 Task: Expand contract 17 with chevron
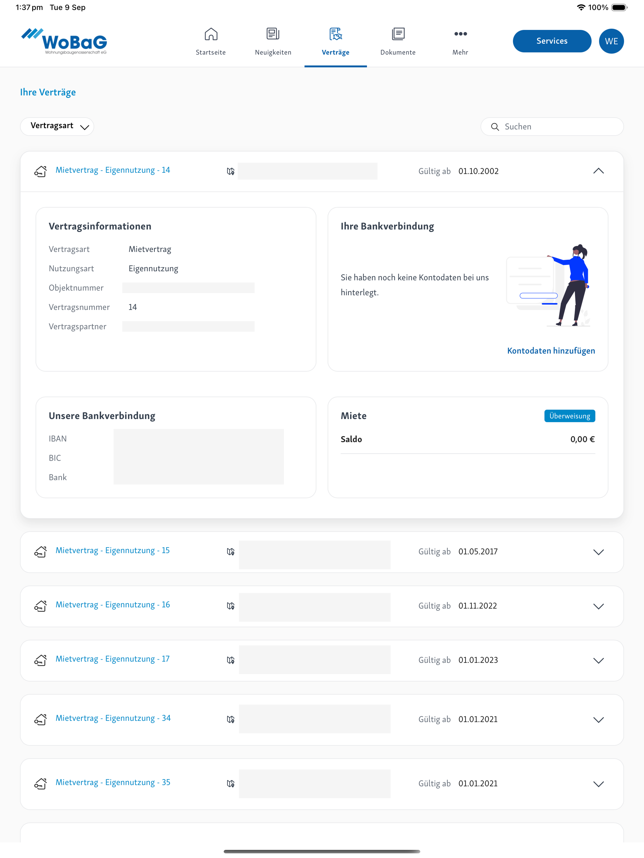(x=598, y=661)
